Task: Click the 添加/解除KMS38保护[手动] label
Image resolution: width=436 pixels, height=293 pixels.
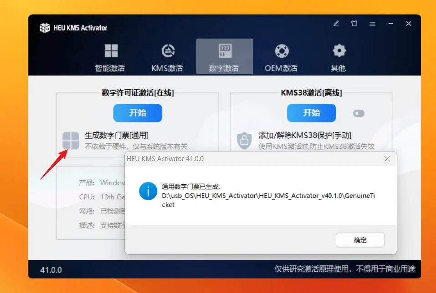Action: [305, 136]
